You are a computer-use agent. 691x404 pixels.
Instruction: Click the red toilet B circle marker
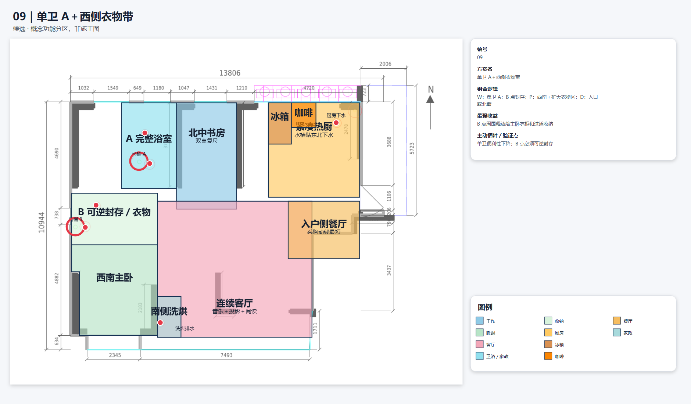[x=75, y=227]
